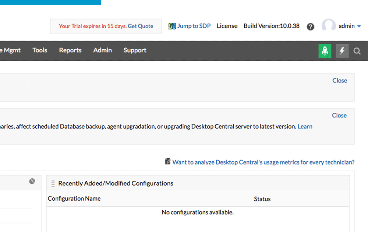
Task: Click the Get Quote link
Action: coord(141,26)
